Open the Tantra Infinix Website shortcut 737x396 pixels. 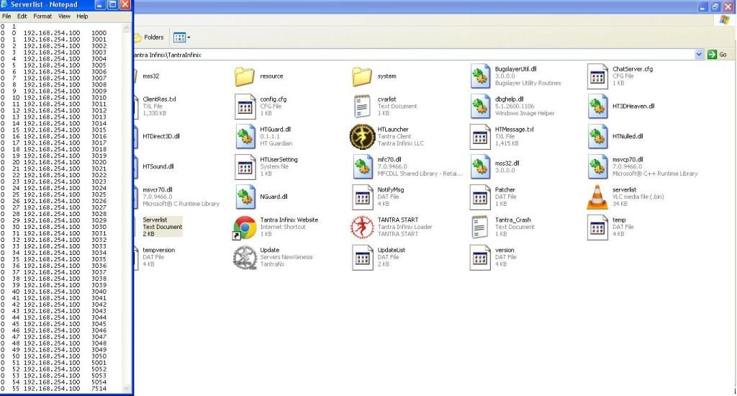coord(245,227)
